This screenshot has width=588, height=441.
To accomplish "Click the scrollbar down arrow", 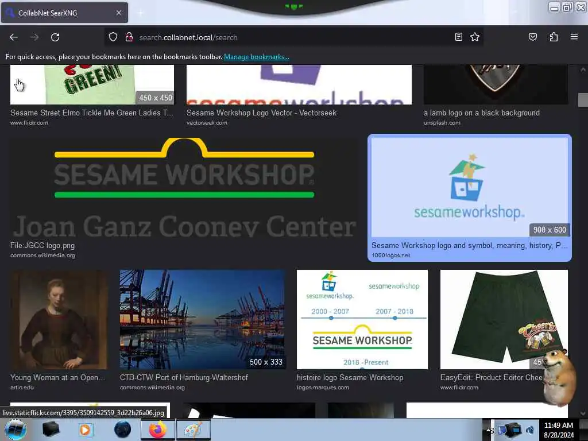I will tap(583, 413).
